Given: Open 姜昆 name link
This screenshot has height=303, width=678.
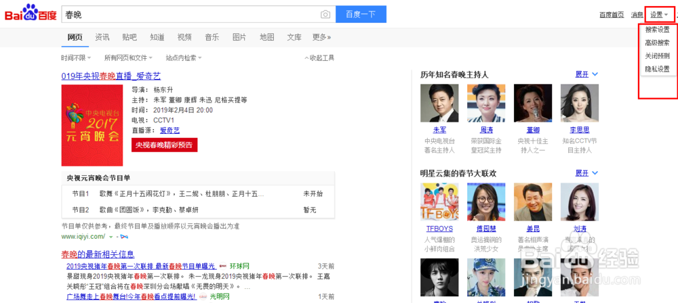Looking at the screenshot, I should (x=533, y=229).
